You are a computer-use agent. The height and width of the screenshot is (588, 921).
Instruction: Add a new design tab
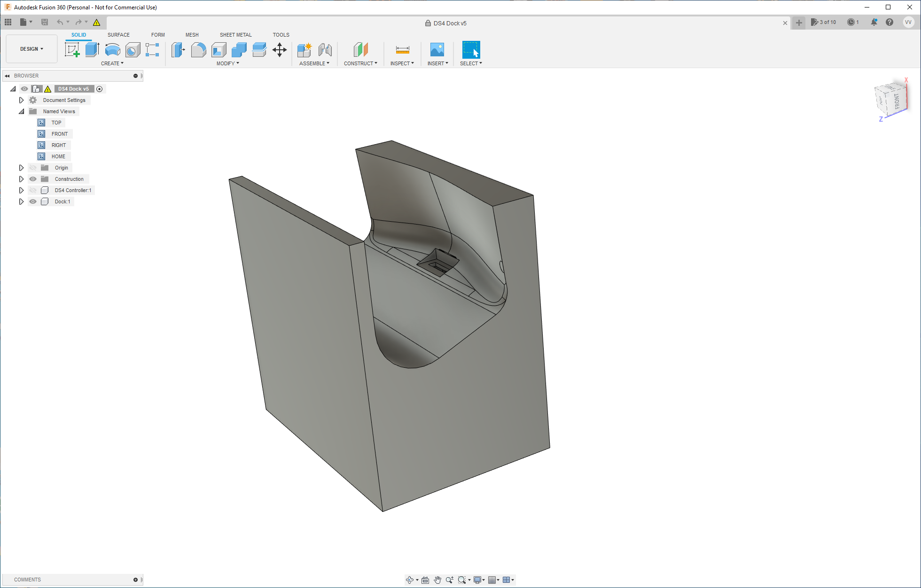(799, 23)
